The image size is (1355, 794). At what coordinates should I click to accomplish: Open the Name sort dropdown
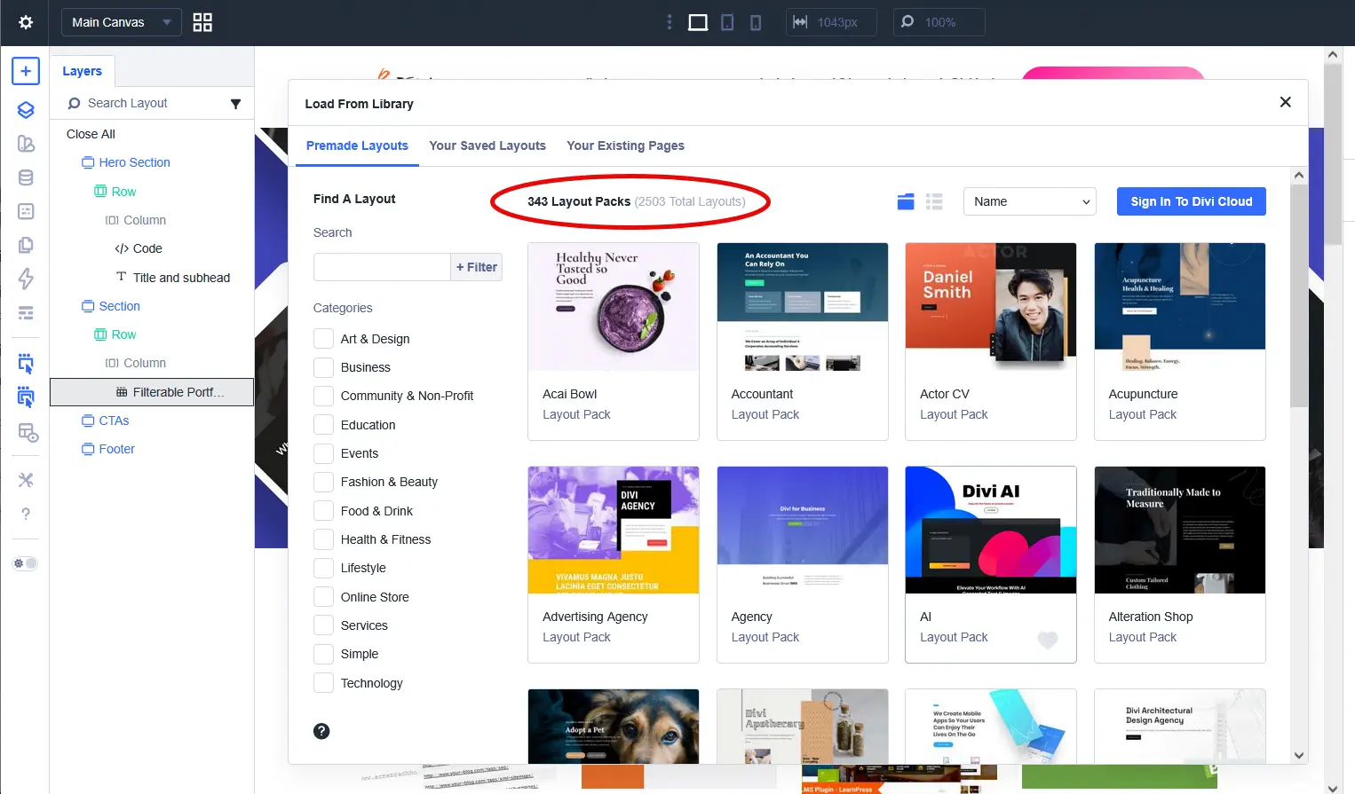(1030, 201)
